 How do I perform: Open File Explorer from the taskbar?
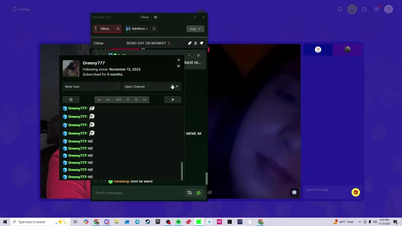click(x=117, y=222)
